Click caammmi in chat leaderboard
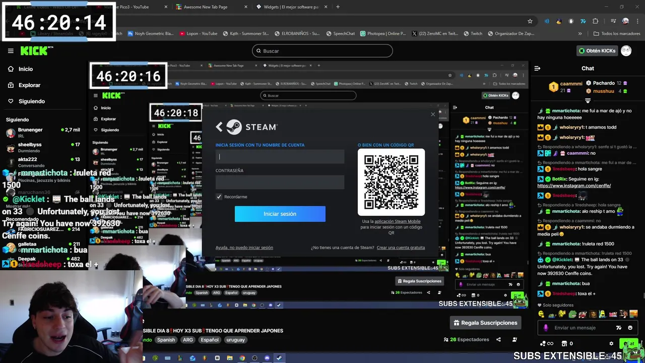The height and width of the screenshot is (363, 645). point(571,84)
